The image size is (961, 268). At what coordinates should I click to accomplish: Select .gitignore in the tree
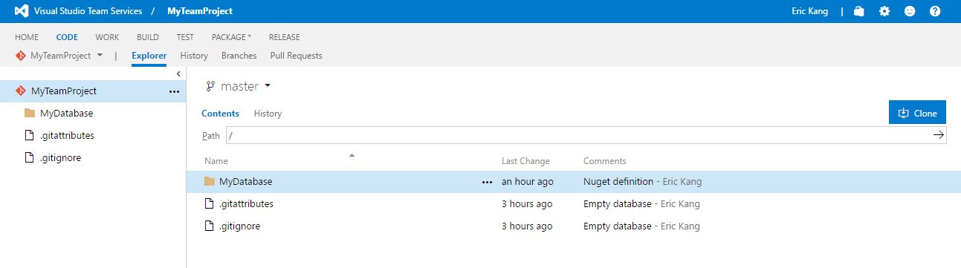click(x=60, y=158)
